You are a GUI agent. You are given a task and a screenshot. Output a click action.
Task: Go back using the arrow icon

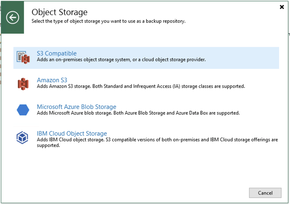13,17
